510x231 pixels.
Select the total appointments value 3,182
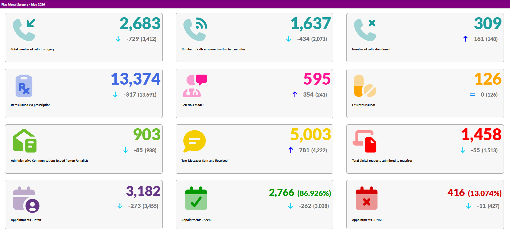(x=143, y=191)
